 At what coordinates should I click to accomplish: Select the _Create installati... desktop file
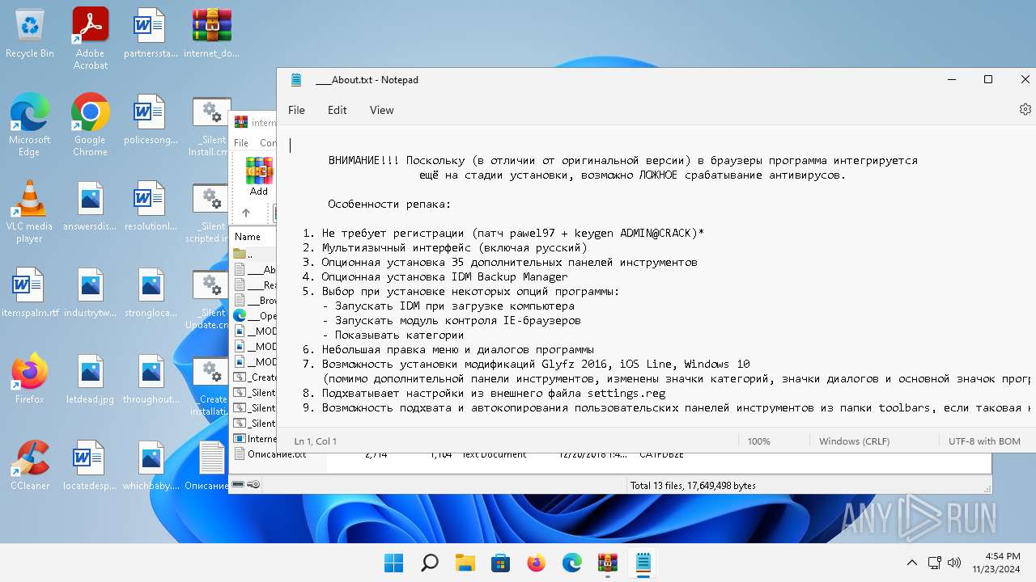point(210,385)
